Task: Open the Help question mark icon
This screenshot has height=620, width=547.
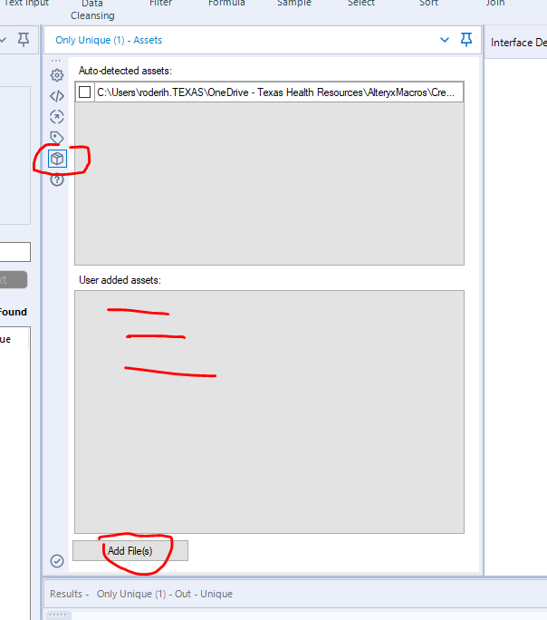Action: [57, 179]
